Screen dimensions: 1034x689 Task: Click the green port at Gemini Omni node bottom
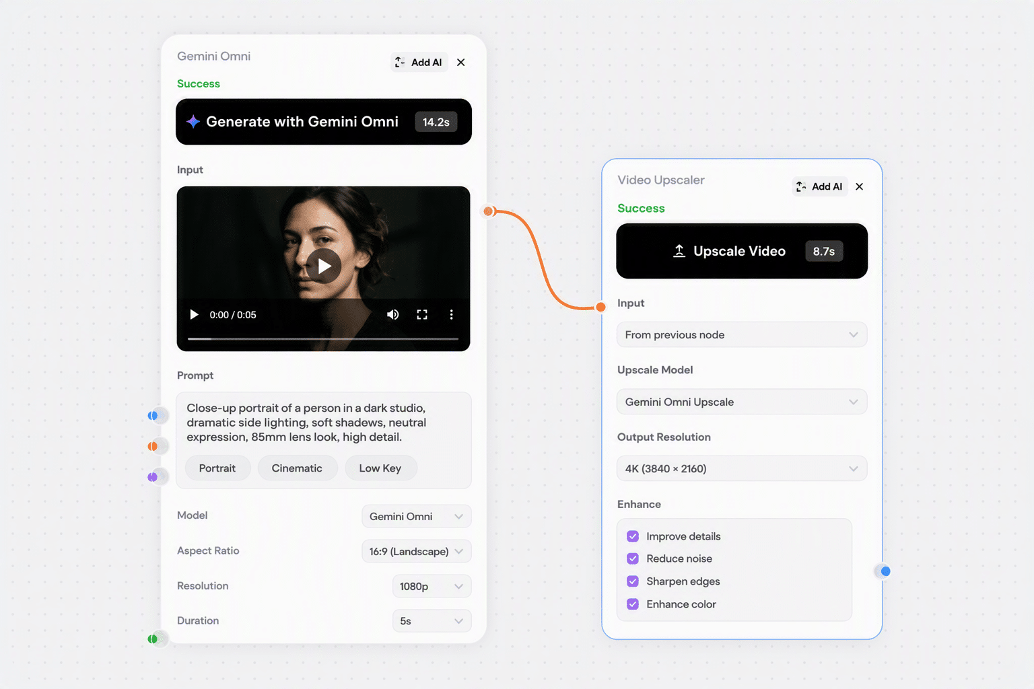point(153,639)
